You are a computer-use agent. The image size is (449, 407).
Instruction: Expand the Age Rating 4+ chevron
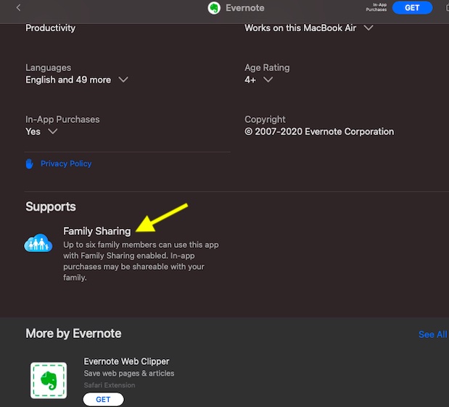[268, 79]
